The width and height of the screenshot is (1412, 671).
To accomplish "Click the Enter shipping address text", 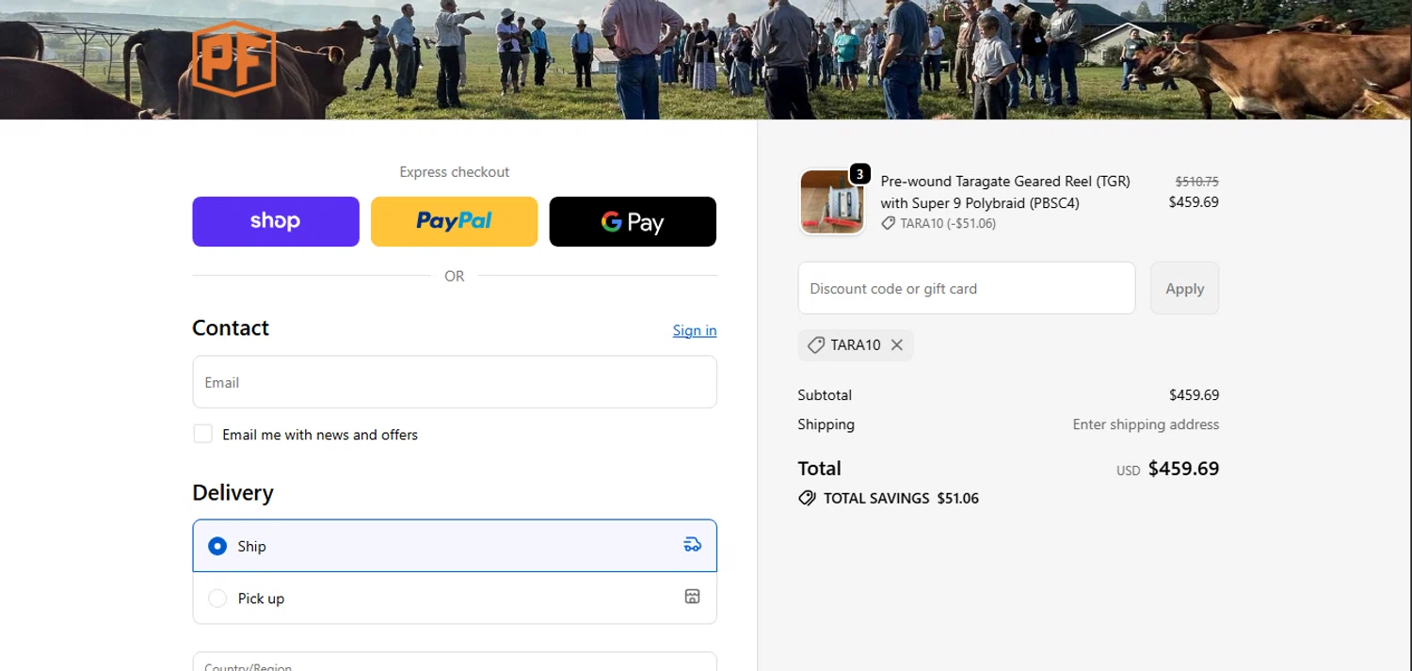I will pos(1146,424).
